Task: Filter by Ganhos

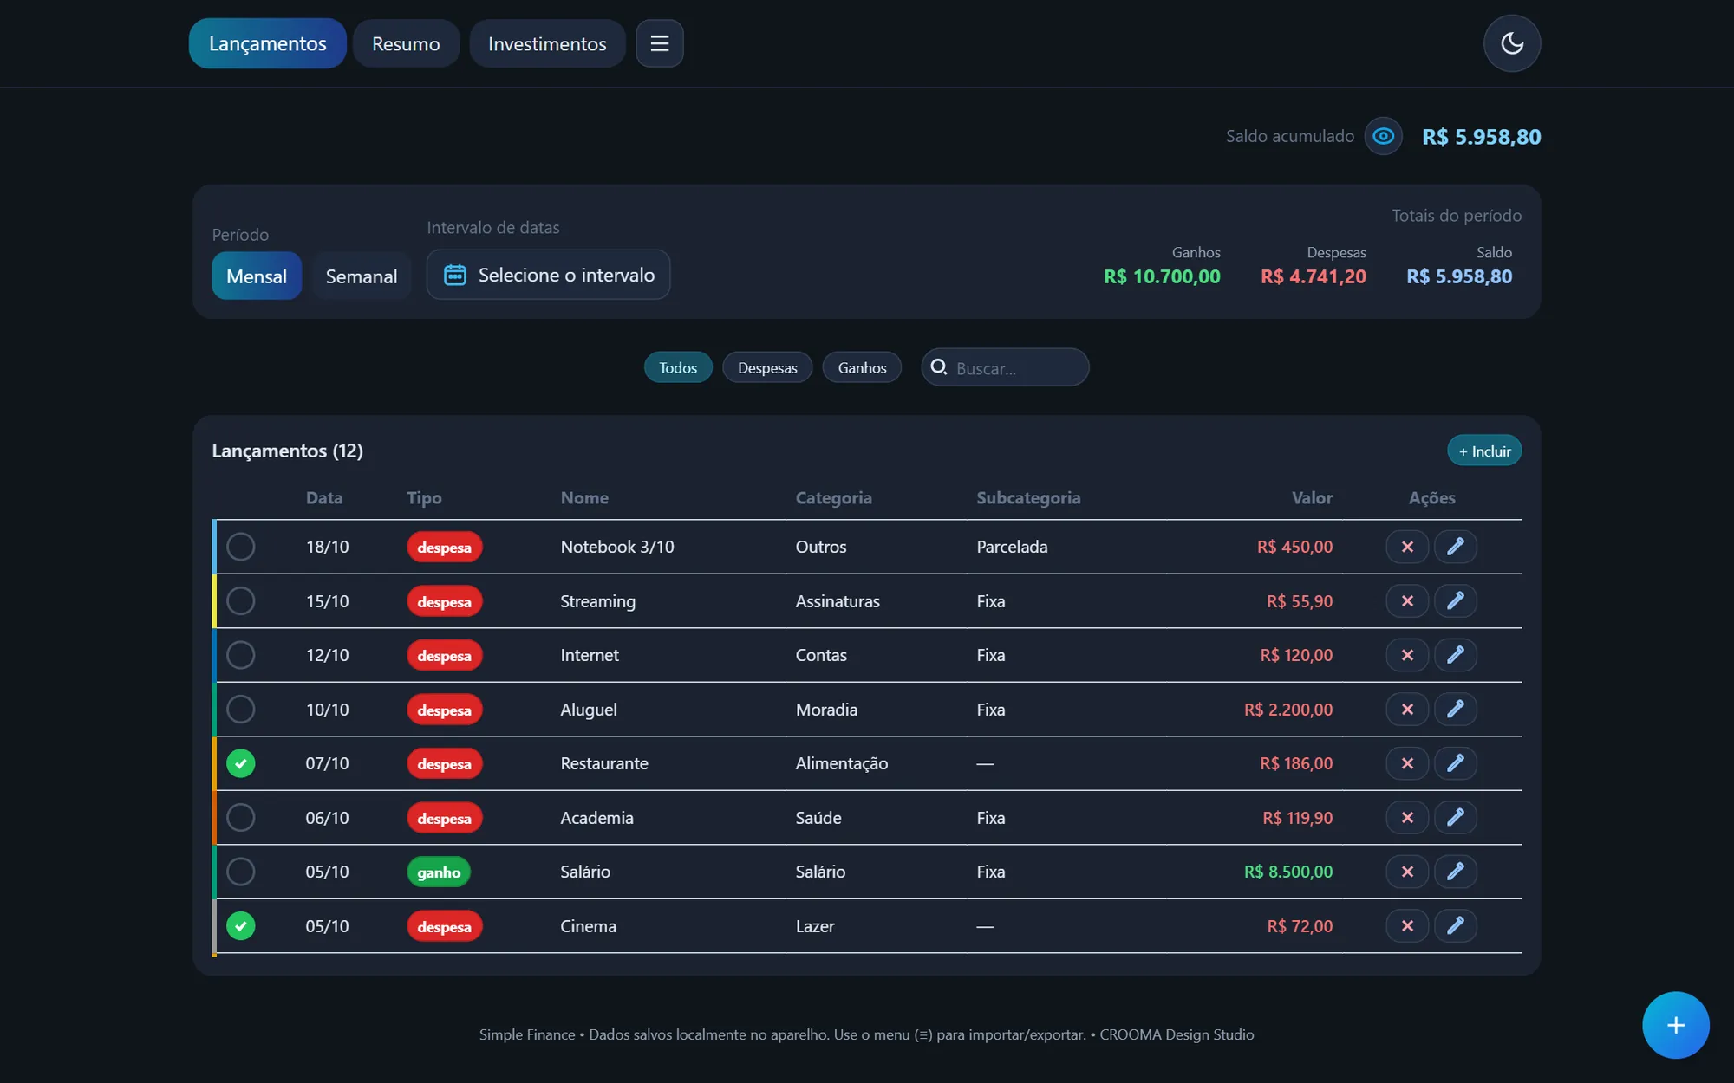Action: click(x=862, y=367)
